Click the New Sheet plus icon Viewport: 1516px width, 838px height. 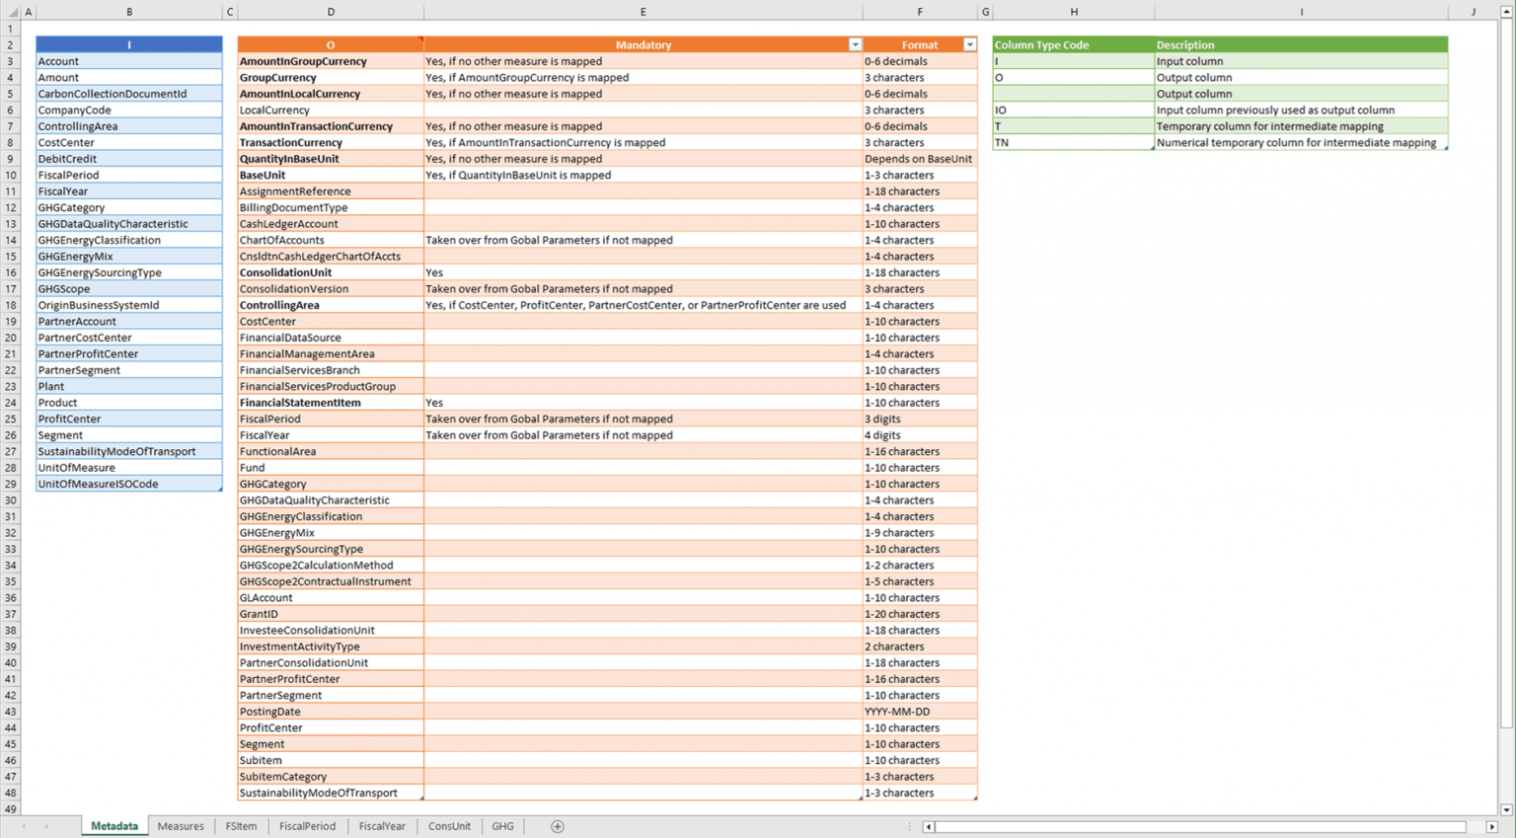point(557,826)
